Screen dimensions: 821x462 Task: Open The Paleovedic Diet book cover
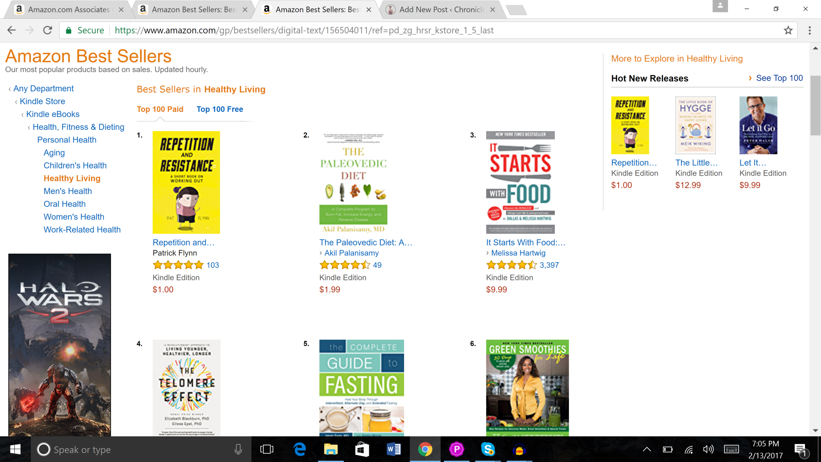tap(354, 182)
